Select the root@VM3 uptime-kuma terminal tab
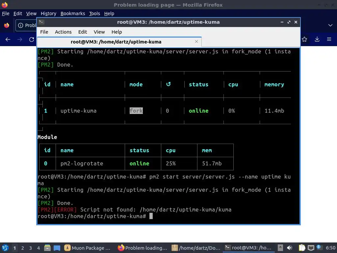This screenshot has height=253, width=337. (119, 42)
